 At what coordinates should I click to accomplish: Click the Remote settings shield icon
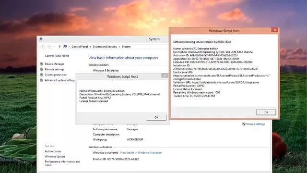(42, 69)
